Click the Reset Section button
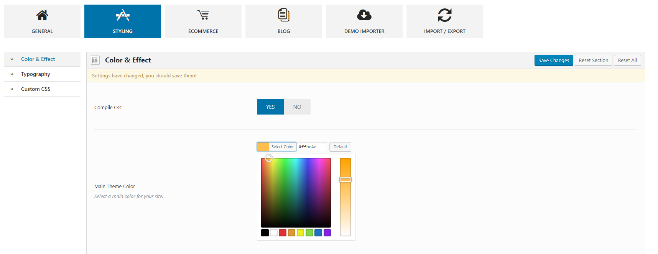Viewport: 658px width, 254px height. [594, 60]
